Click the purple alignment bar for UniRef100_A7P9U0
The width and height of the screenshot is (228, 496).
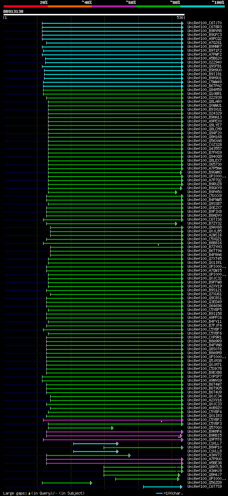coord(115,459)
